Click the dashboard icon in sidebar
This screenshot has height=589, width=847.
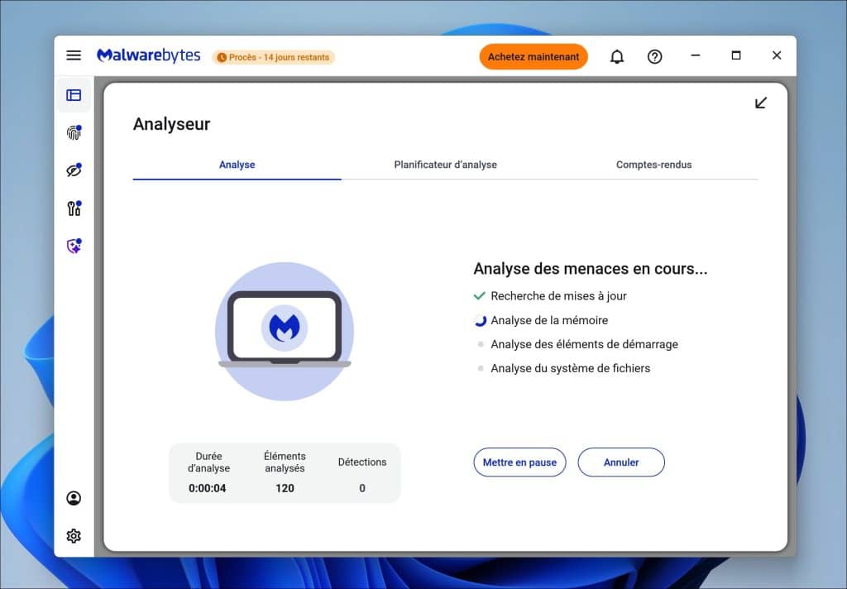tap(74, 95)
